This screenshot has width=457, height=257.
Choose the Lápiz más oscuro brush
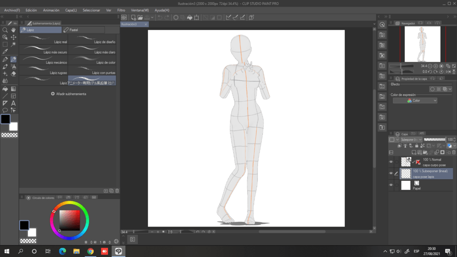point(44,50)
